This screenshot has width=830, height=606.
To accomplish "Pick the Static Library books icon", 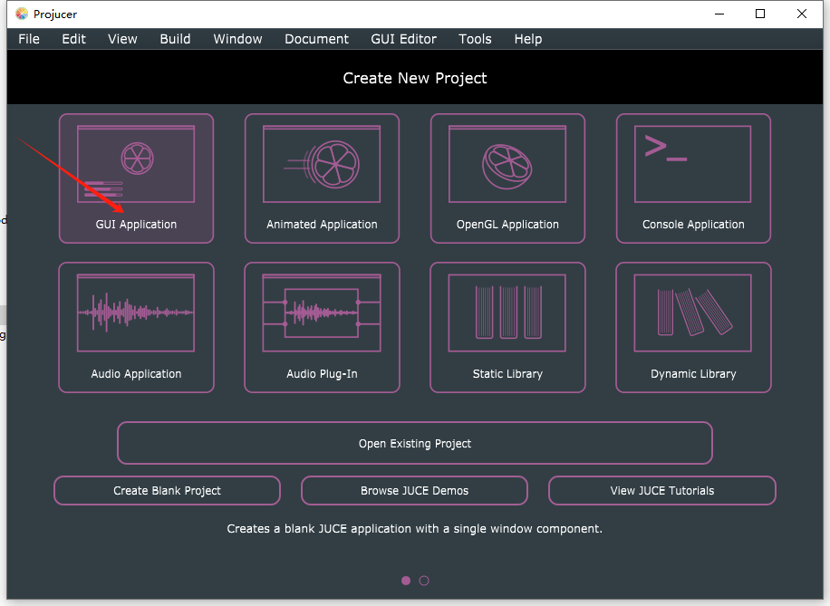I will [x=507, y=313].
